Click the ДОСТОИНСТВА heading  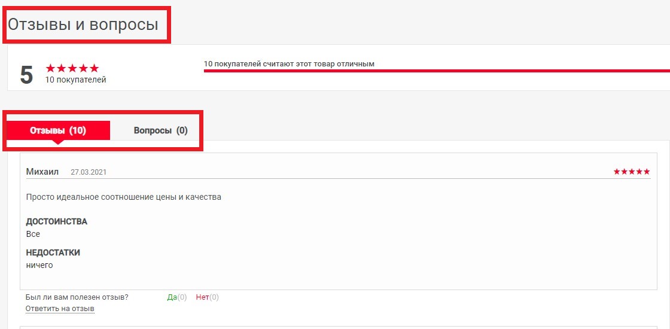click(x=57, y=221)
